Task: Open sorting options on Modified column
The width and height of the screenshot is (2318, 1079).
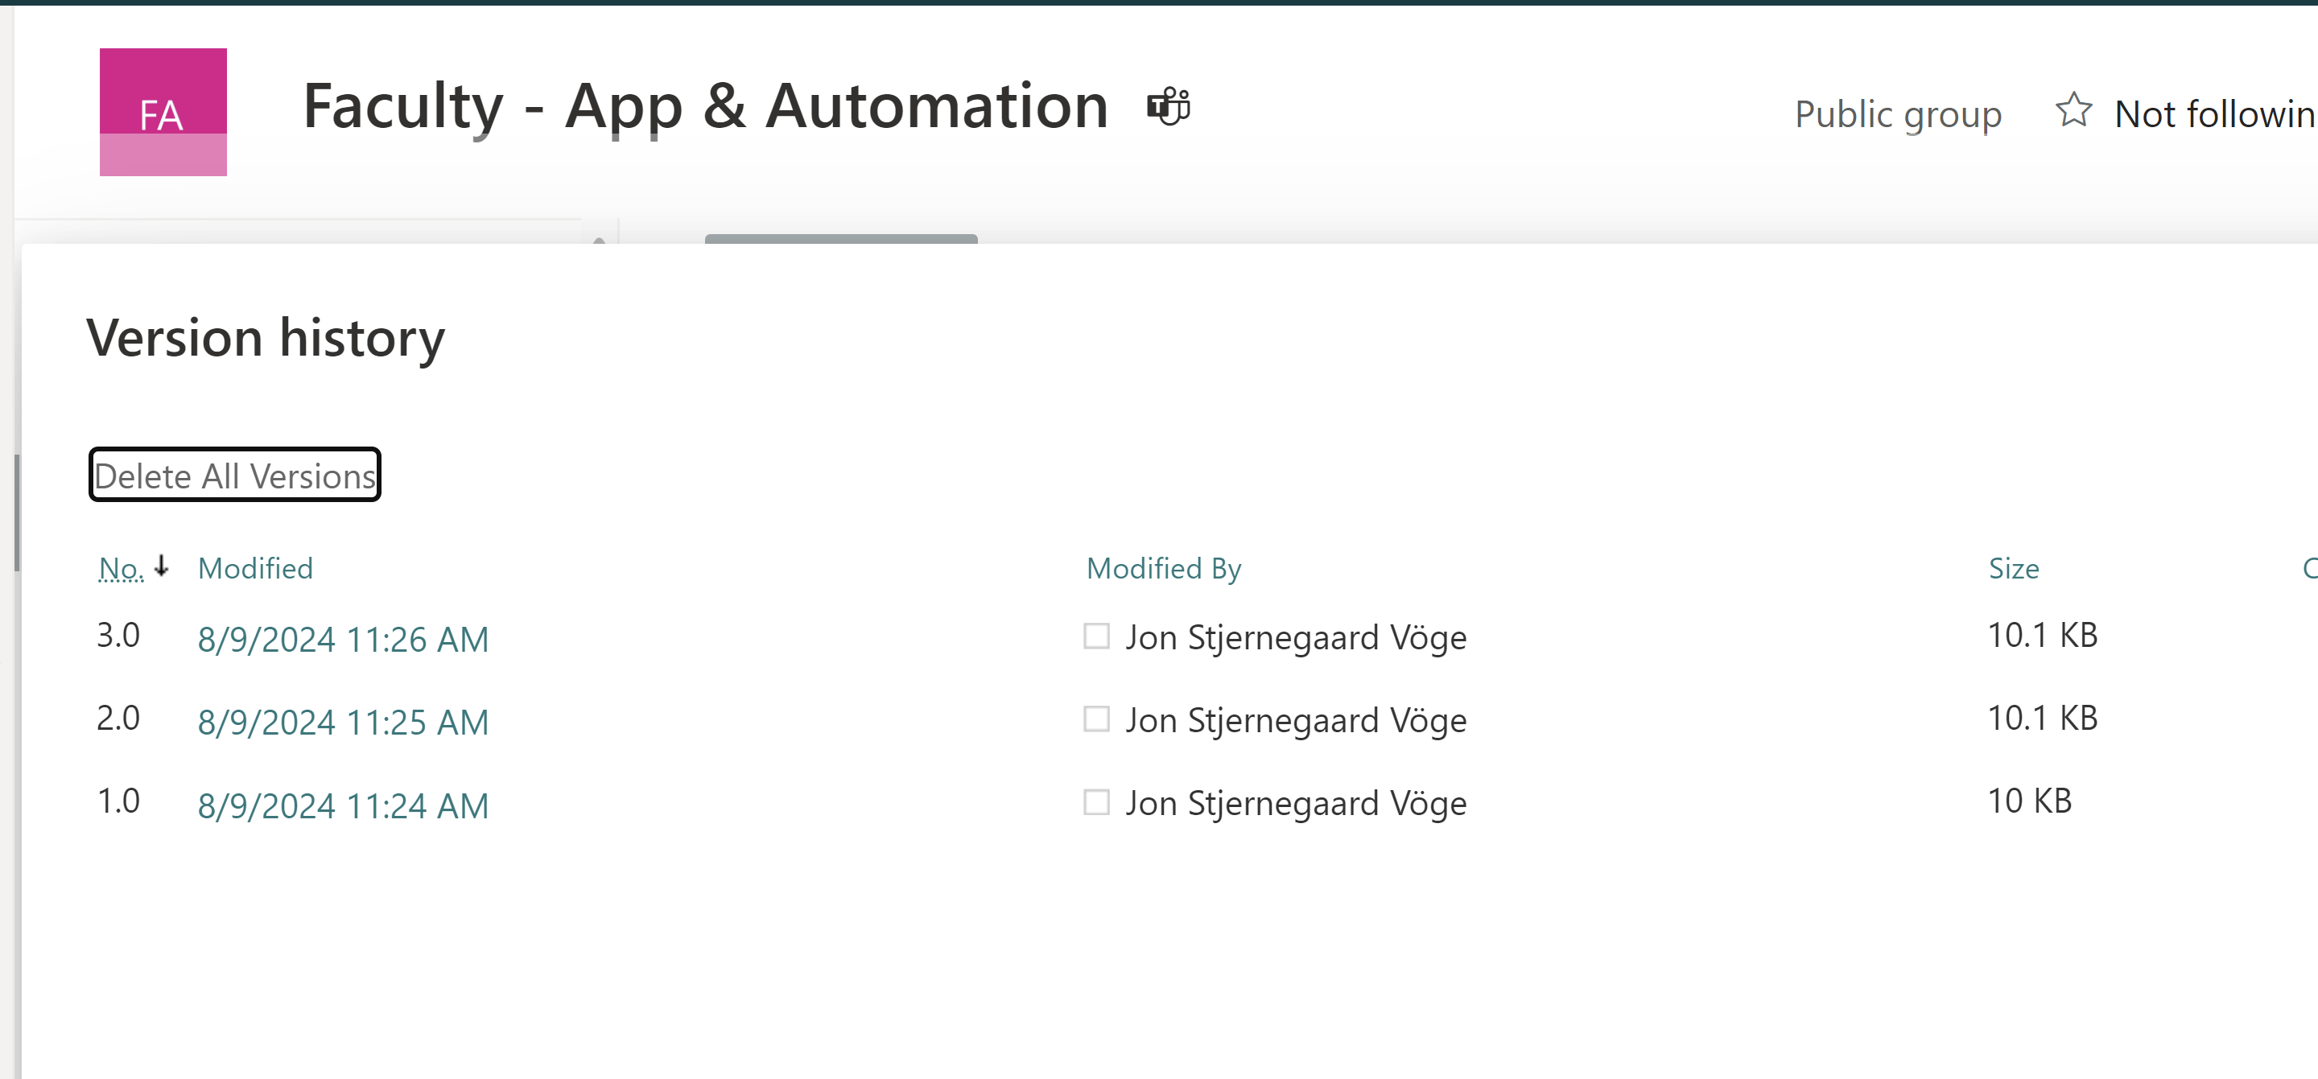Action: point(256,567)
